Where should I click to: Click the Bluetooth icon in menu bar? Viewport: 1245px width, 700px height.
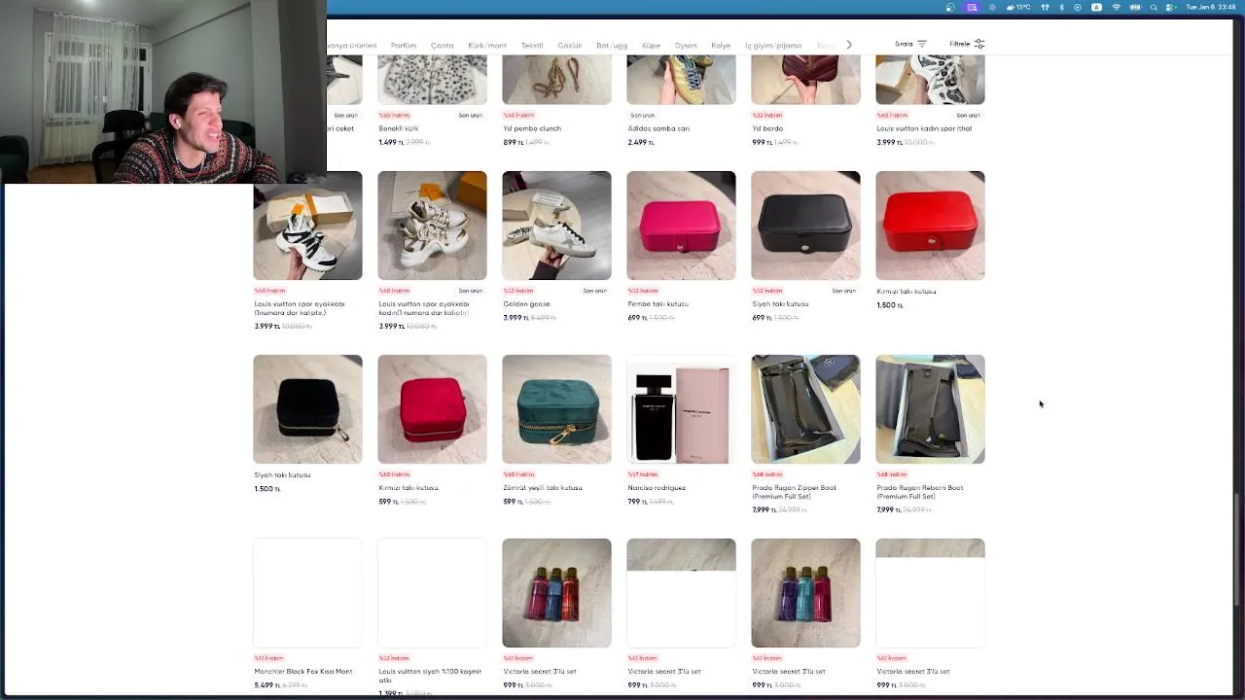1061,7
